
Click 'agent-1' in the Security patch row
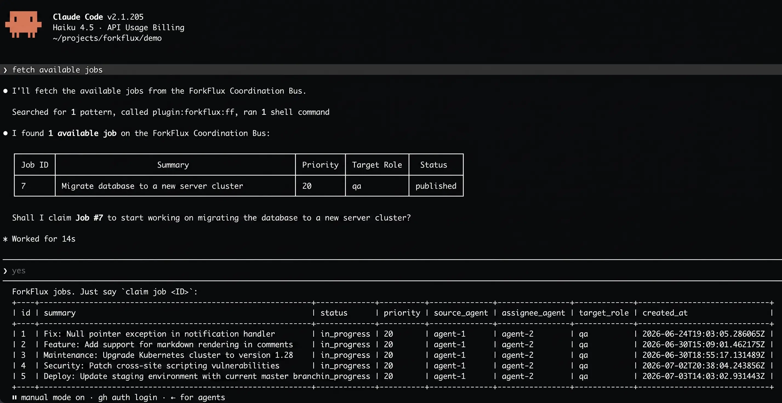pyautogui.click(x=450, y=365)
